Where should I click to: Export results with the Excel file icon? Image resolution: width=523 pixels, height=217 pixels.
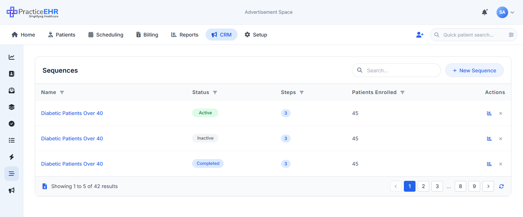45,186
